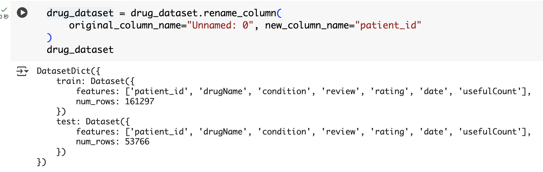Click the num_rows: 161297 value

(115, 101)
